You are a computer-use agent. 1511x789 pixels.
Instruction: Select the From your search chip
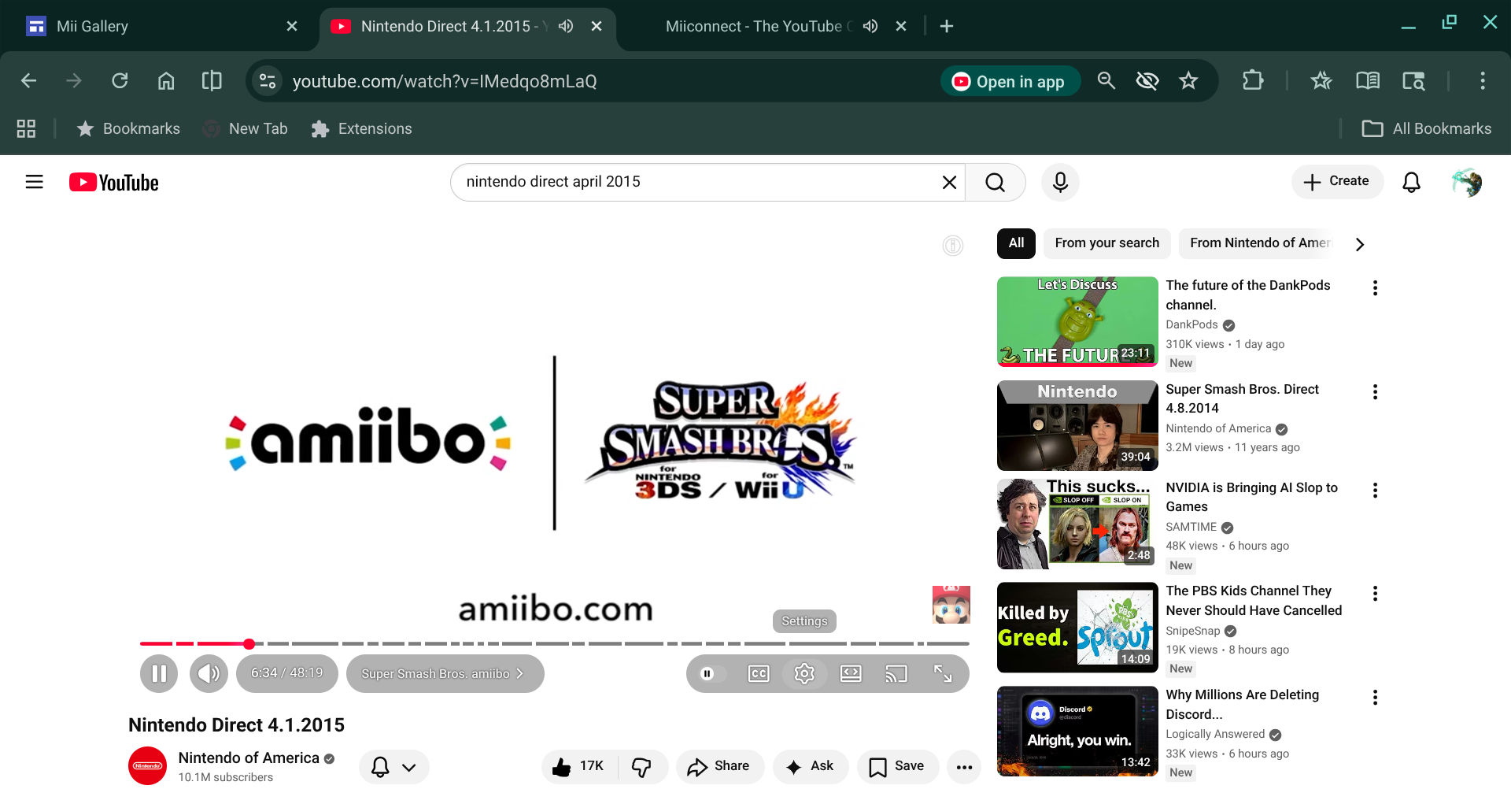click(1106, 243)
